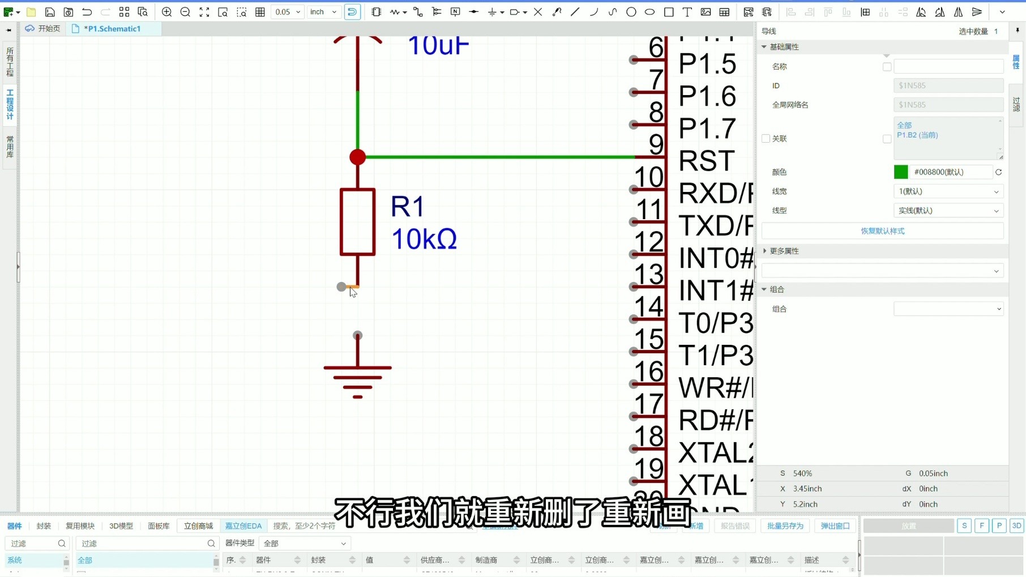Click the 嘉立创EDA source button
1026x577 pixels.
[x=243, y=526]
